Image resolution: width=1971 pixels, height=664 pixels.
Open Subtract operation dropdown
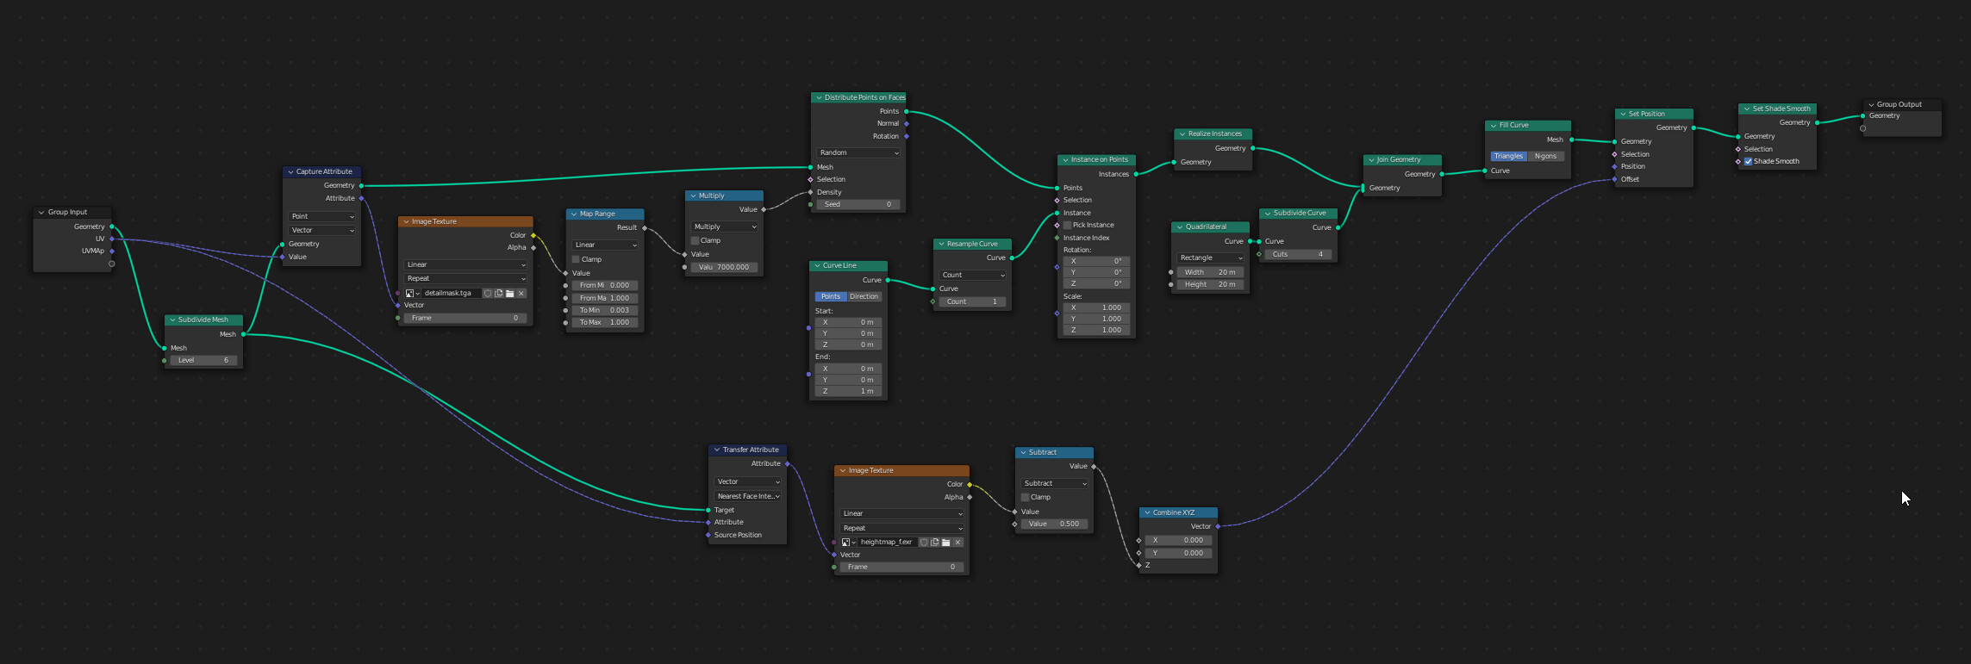(x=1055, y=483)
